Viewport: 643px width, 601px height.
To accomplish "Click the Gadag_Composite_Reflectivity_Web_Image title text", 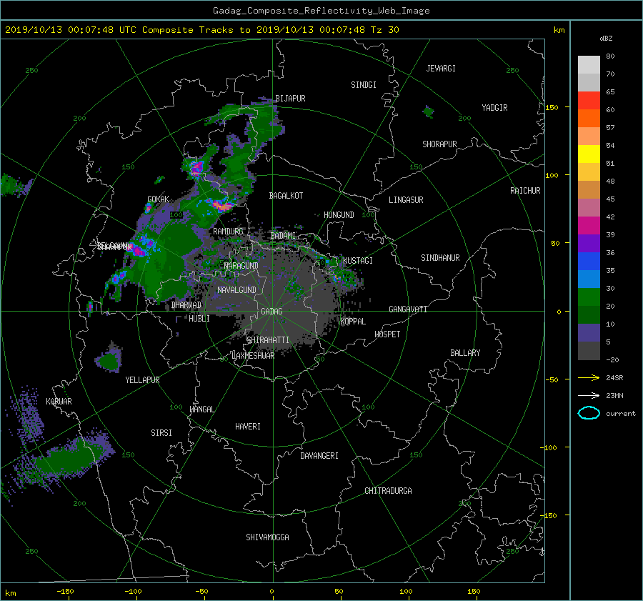I will pyautogui.click(x=321, y=11).
